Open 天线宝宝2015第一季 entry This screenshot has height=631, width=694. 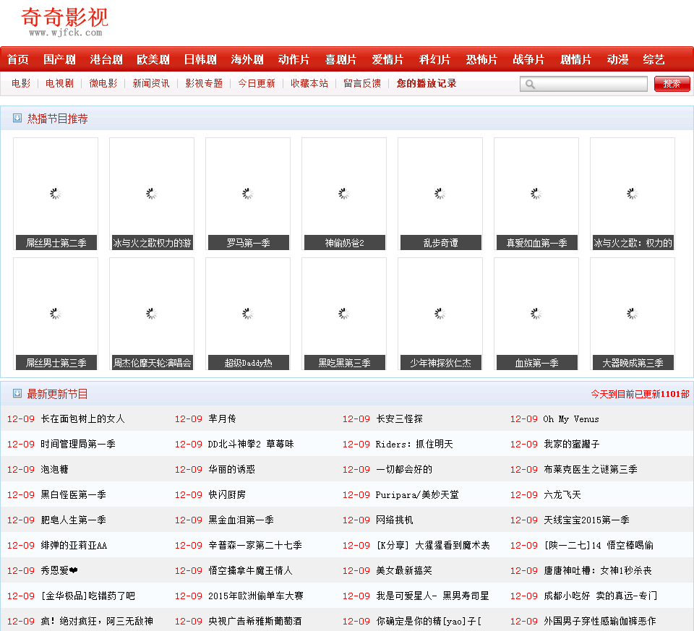(x=586, y=520)
